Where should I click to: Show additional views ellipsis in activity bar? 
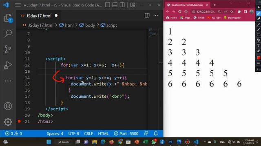point(8,81)
